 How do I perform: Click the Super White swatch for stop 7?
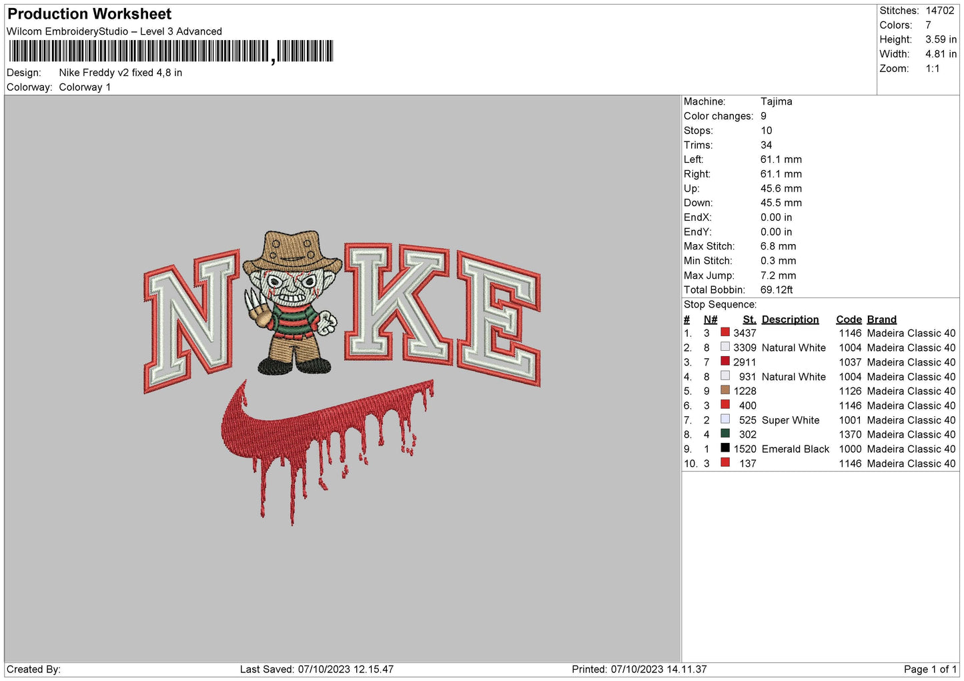coord(725,420)
